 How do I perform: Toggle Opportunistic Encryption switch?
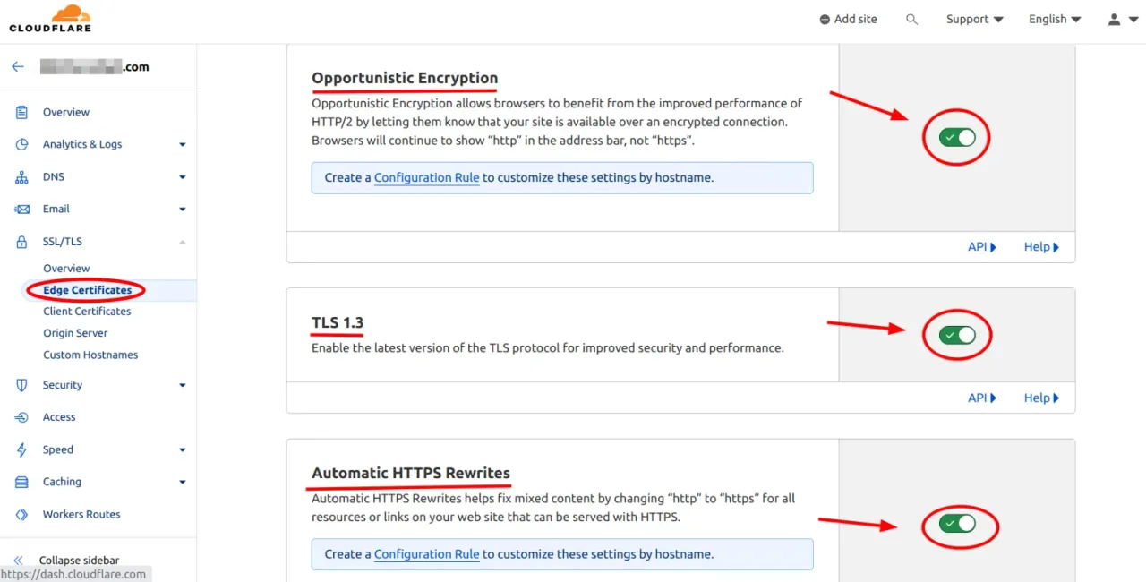[957, 138]
